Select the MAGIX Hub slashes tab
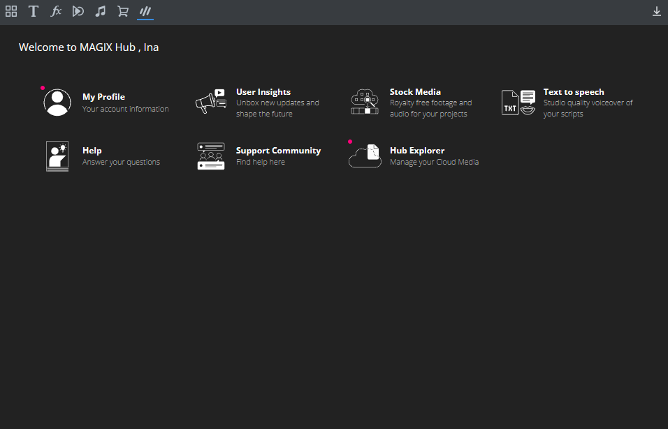 [x=145, y=11]
